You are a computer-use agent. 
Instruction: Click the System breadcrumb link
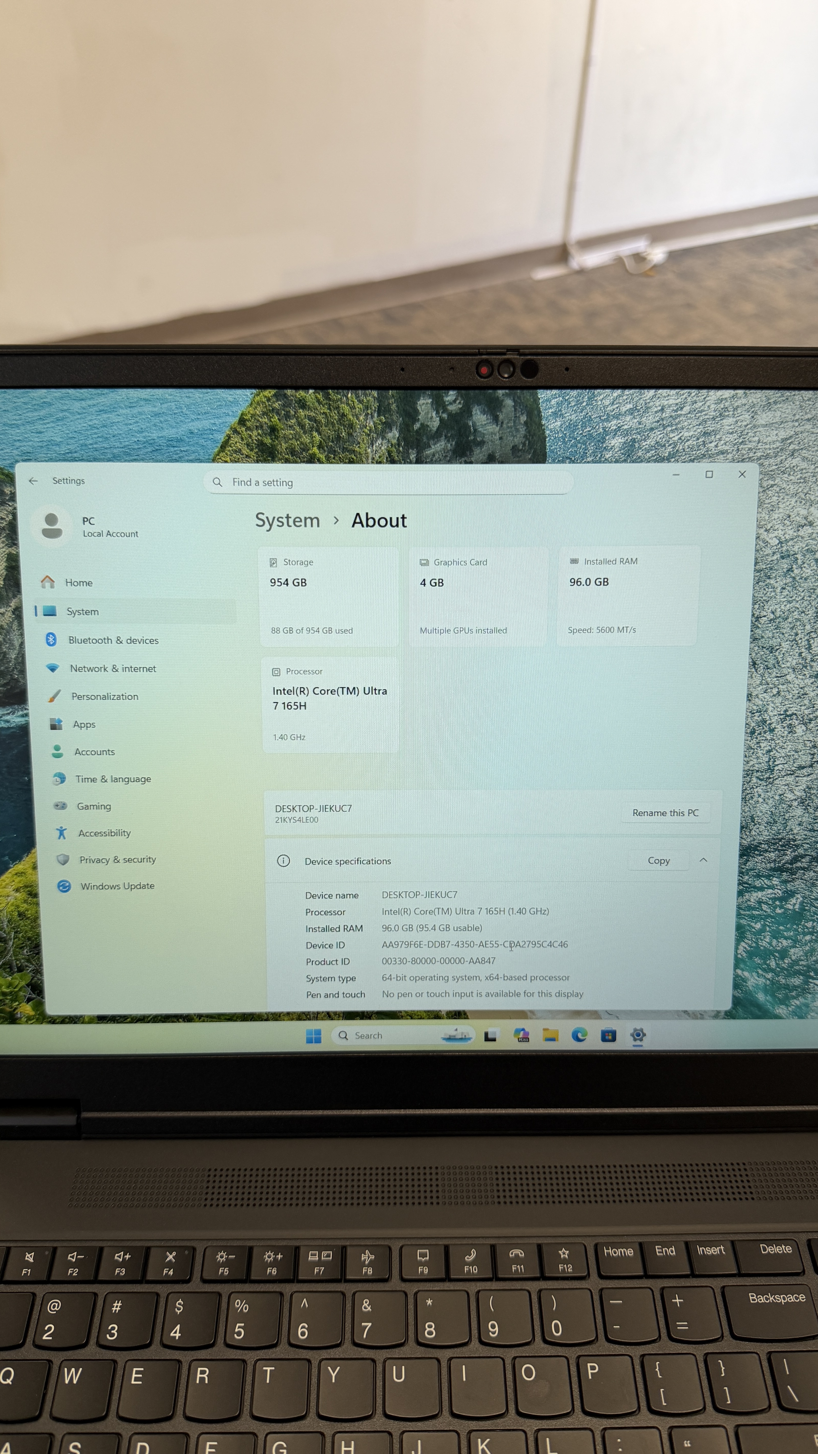[x=287, y=520]
